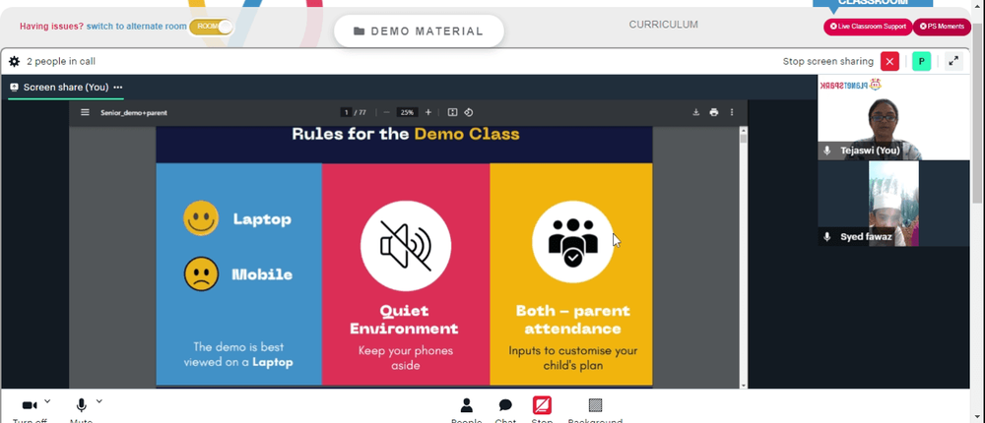Zoom out the PDF with minus button

click(x=386, y=112)
